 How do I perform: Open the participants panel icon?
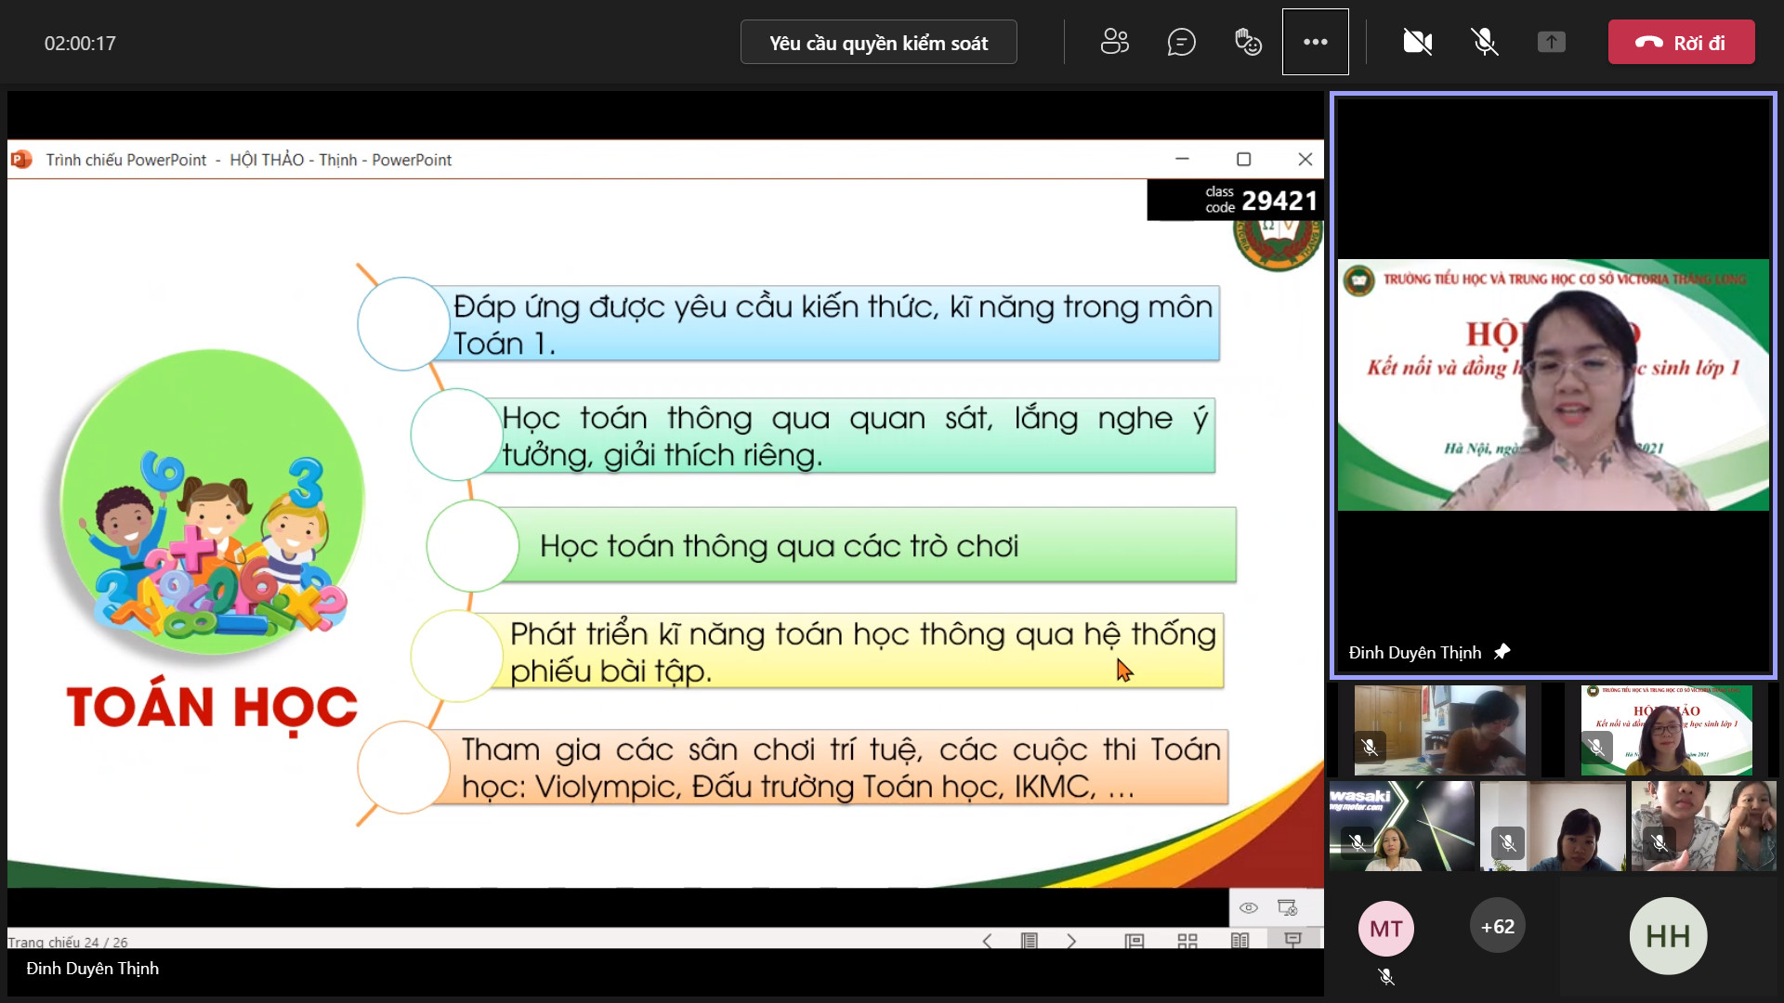point(1114,42)
